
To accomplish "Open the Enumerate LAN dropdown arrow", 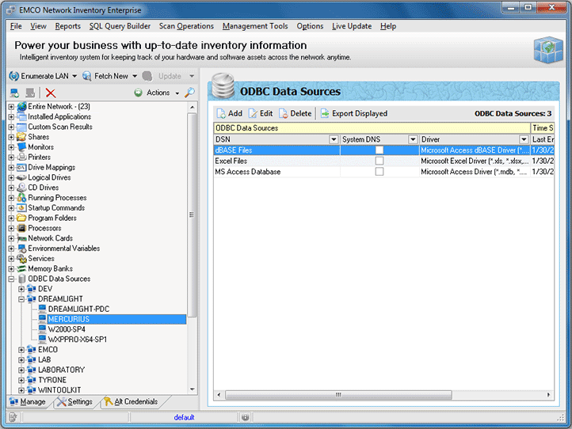I will [x=74, y=77].
